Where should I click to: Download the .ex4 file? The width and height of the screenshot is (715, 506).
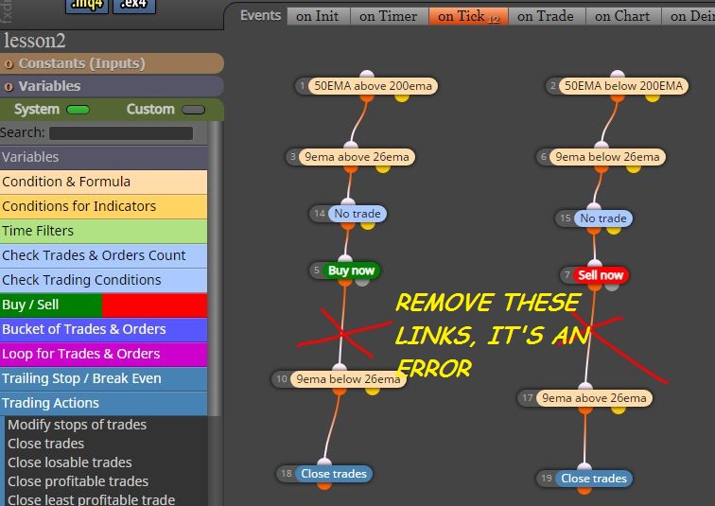[134, 6]
